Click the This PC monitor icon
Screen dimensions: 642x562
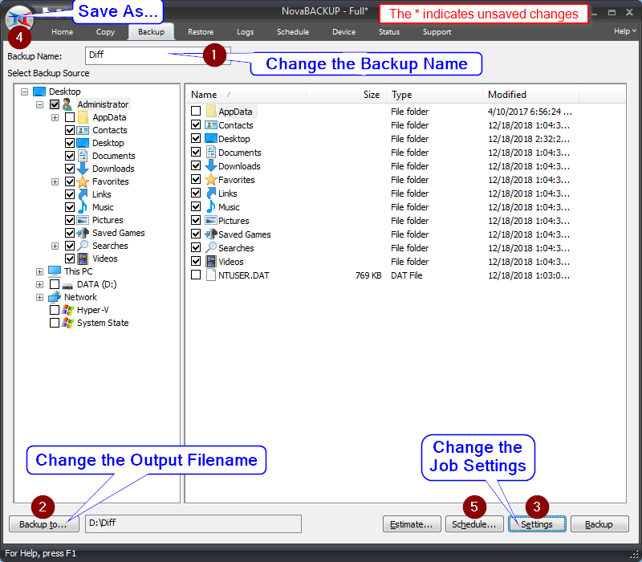click(55, 271)
